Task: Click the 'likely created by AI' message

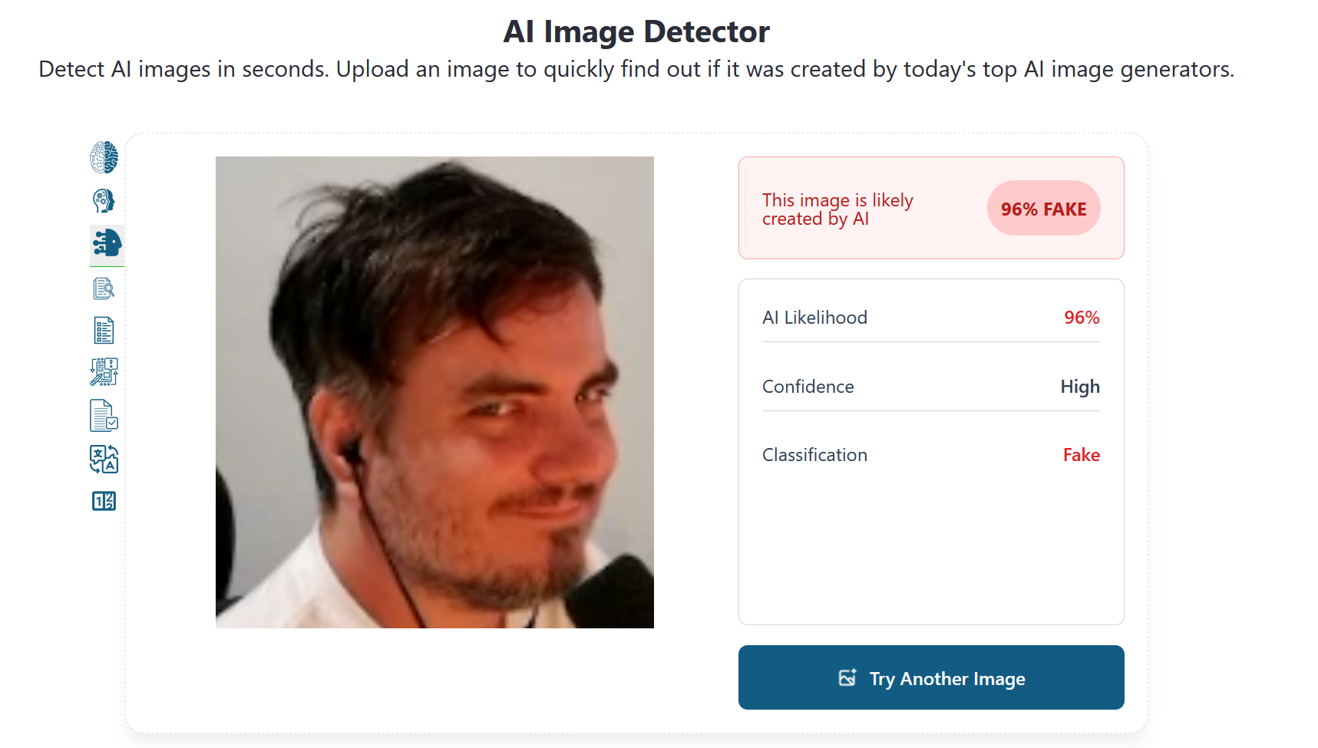Action: pos(837,209)
